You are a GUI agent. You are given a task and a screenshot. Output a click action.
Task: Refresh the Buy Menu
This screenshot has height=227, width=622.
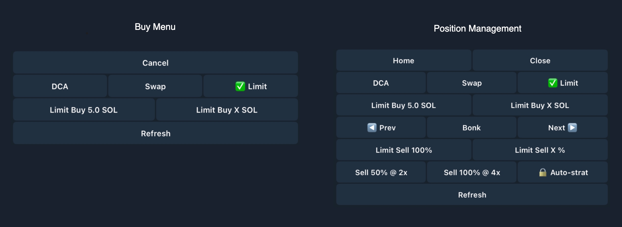pyautogui.click(x=156, y=134)
